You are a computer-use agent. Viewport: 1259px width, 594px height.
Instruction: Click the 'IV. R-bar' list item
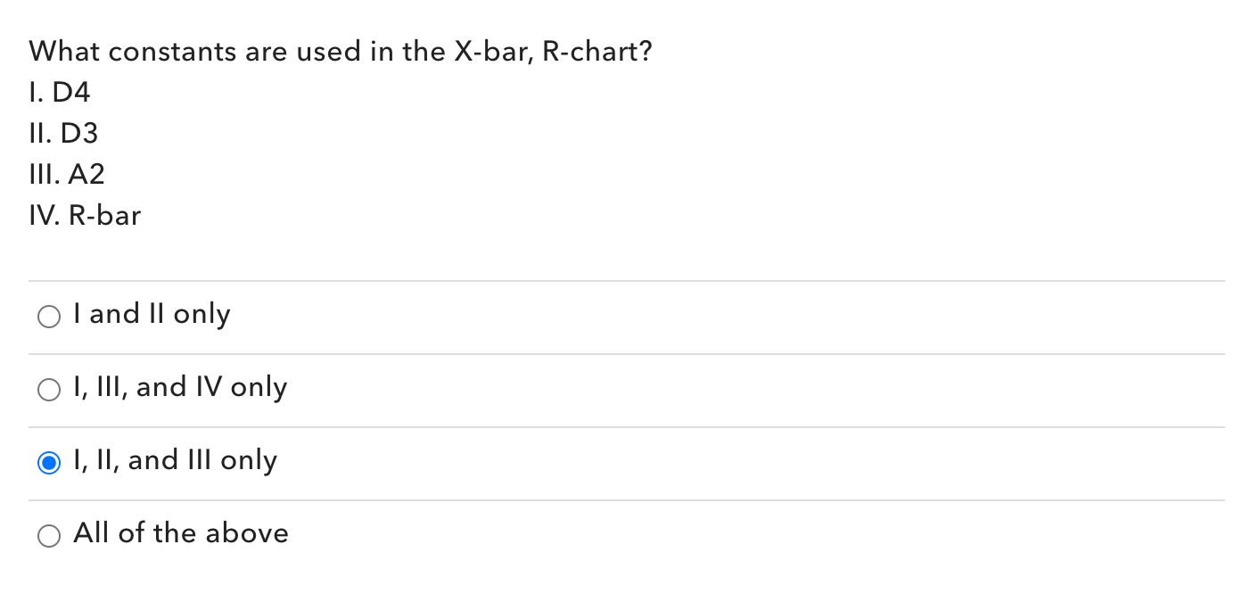point(85,216)
